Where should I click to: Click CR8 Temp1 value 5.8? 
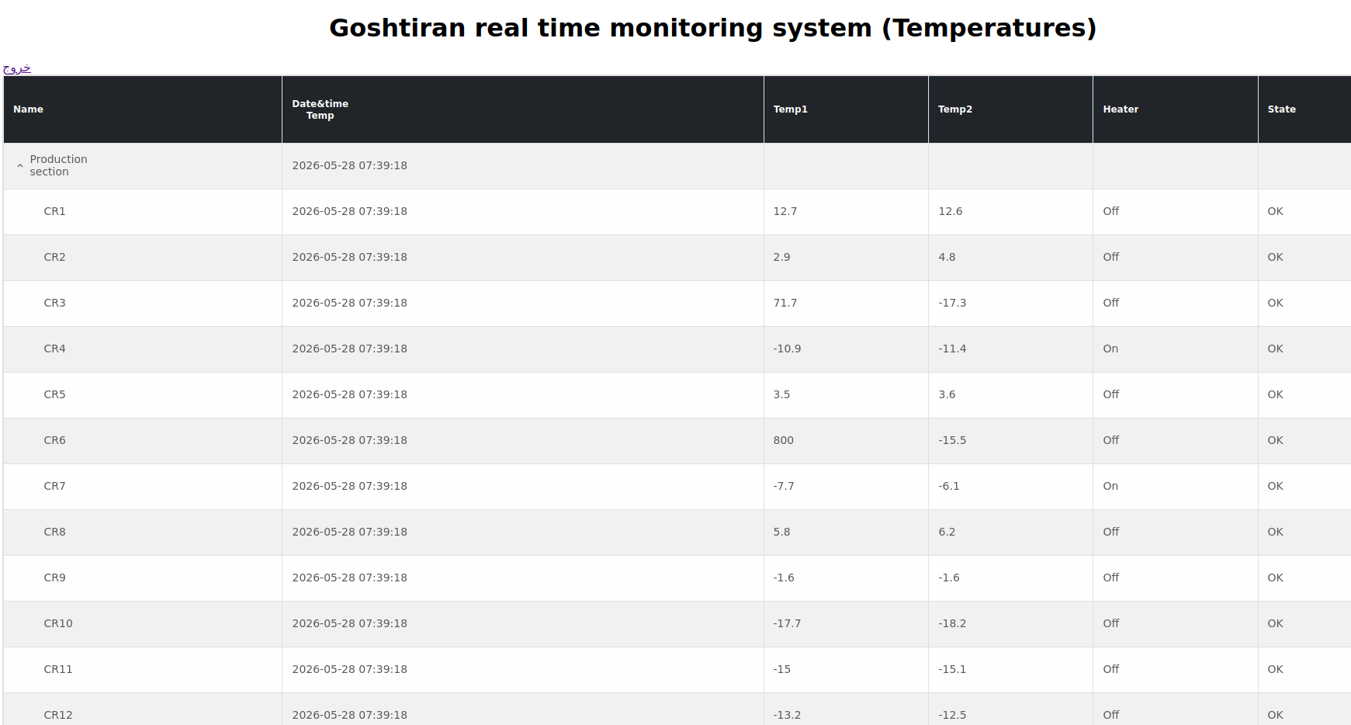(x=781, y=532)
